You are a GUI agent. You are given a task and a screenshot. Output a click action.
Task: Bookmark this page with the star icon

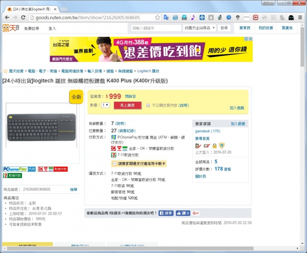[157, 18]
